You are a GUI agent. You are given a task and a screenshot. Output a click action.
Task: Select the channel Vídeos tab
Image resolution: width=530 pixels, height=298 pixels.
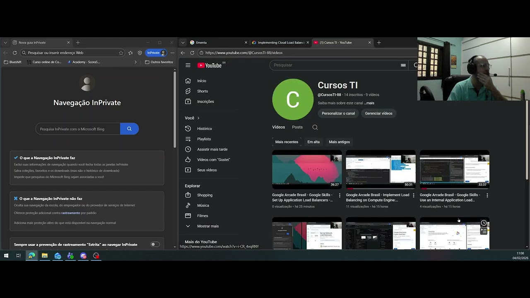(279, 127)
